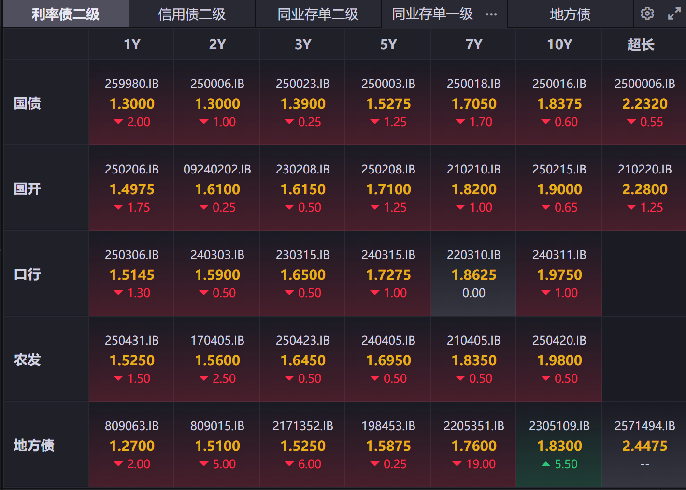
Task: Select the 同业存单一级 tab
Action: click(x=432, y=14)
